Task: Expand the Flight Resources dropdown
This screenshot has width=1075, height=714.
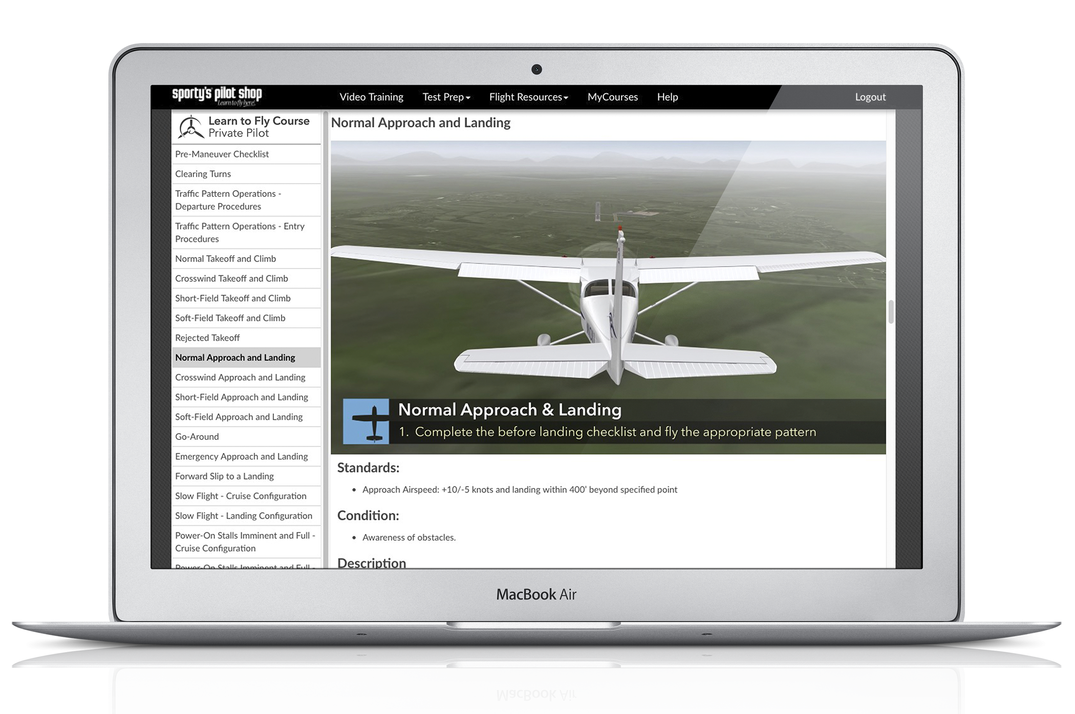Action: click(528, 97)
